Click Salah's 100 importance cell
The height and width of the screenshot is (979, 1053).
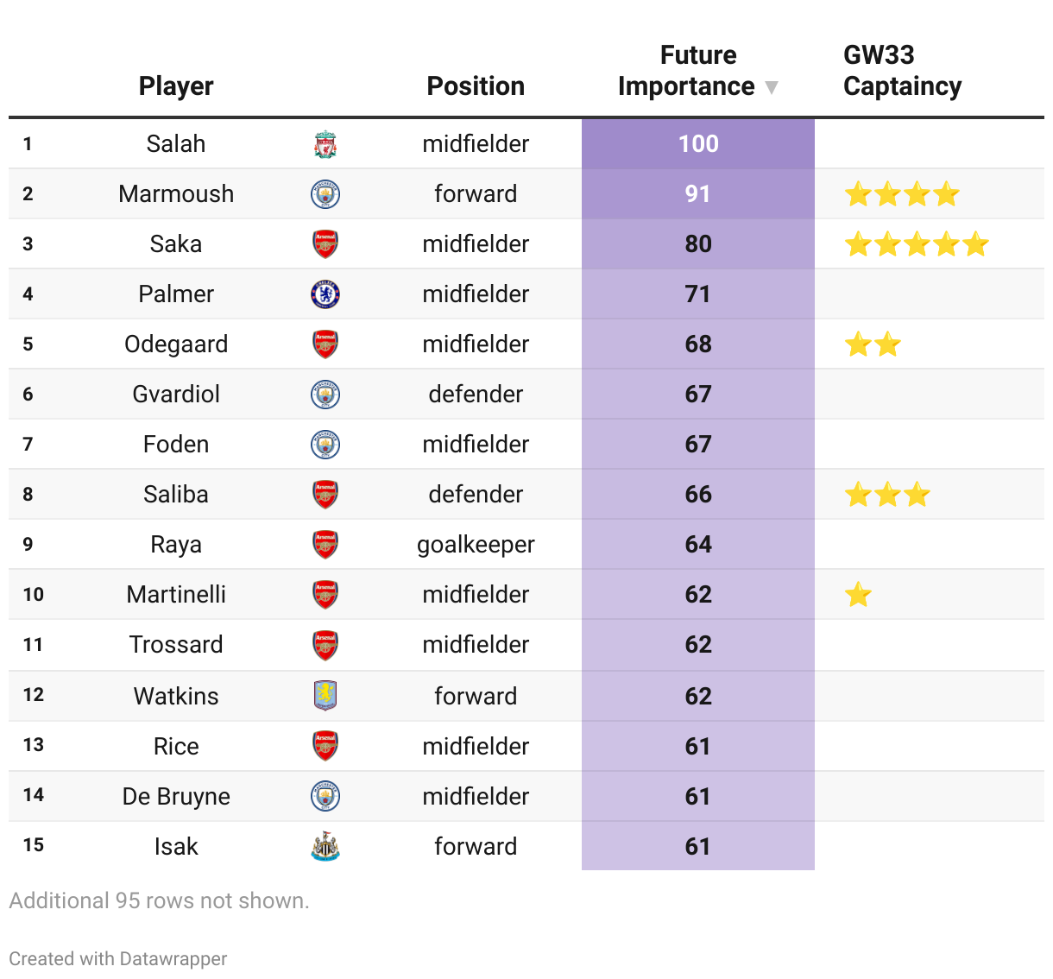pyautogui.click(x=698, y=144)
